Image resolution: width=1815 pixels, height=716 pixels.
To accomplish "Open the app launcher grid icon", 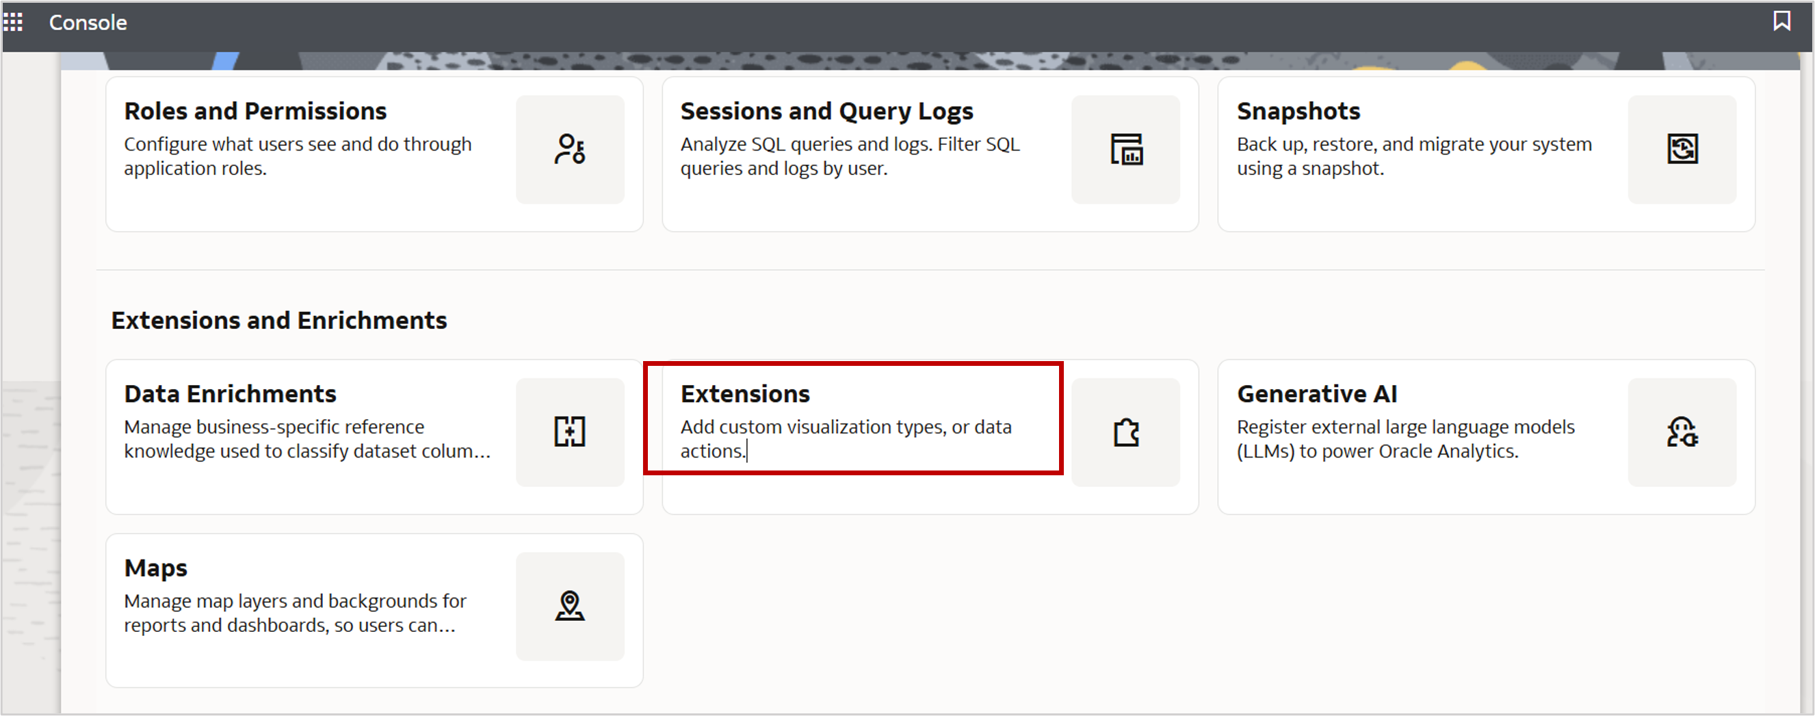I will [14, 22].
